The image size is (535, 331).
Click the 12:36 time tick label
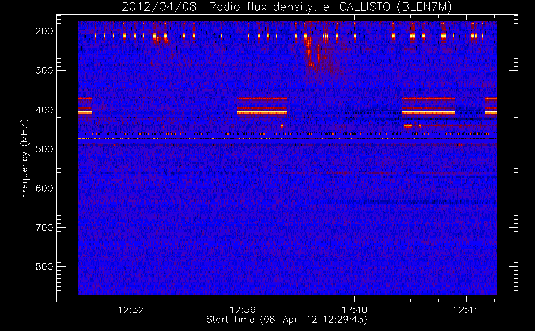[243, 310]
